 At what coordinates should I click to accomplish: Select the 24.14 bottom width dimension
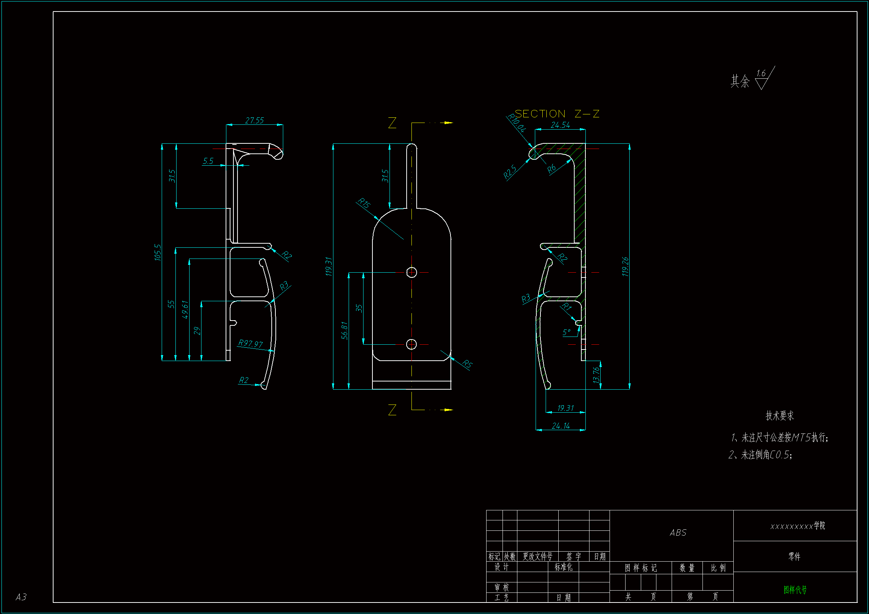[x=561, y=426]
